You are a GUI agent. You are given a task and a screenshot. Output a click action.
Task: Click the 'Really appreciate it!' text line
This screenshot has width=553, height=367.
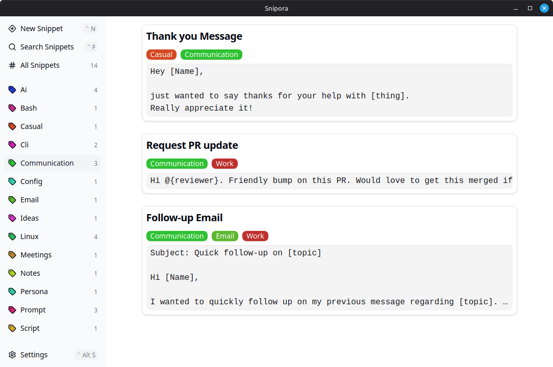pyautogui.click(x=202, y=108)
